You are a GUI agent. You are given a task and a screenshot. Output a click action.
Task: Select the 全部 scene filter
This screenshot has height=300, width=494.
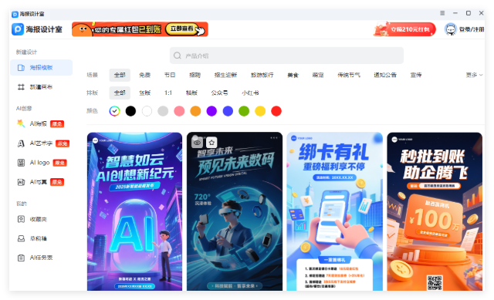click(120, 75)
